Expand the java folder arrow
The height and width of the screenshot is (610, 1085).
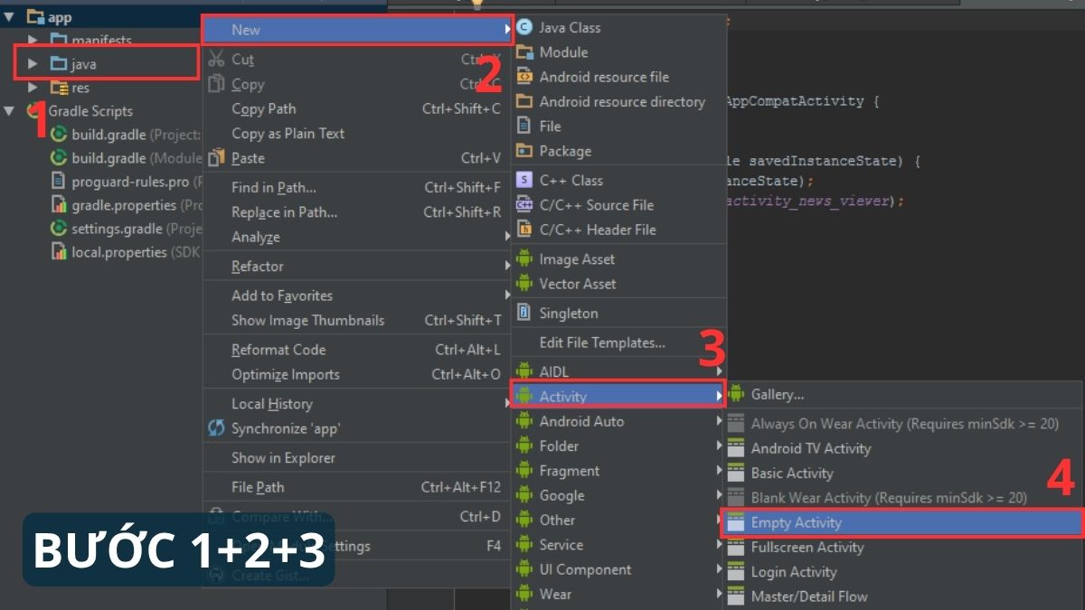[33, 64]
